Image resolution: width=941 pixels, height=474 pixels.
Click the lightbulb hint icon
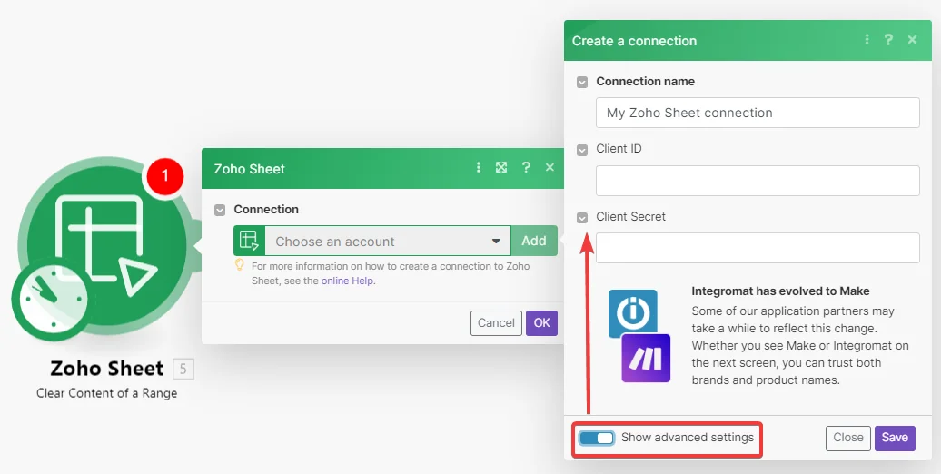(240, 264)
